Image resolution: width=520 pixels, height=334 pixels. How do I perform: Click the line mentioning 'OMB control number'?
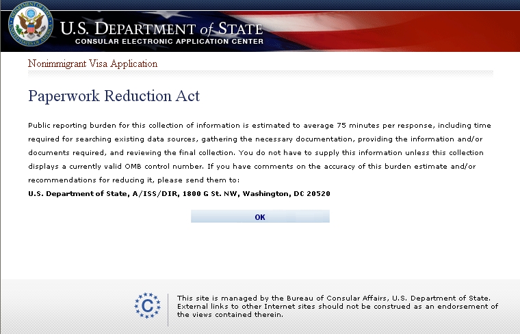[x=252, y=166]
